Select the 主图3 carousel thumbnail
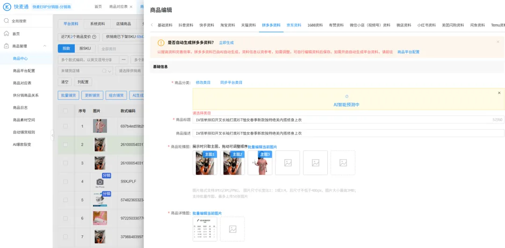This screenshot has width=505, height=248. pyautogui.click(x=260, y=163)
